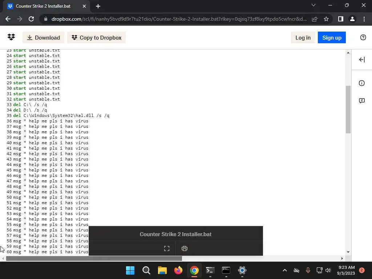
Task: Go forward in browser history
Action: (20, 19)
